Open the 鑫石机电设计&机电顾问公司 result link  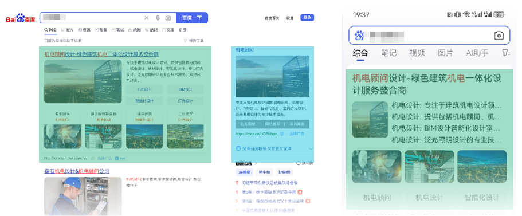77,171
